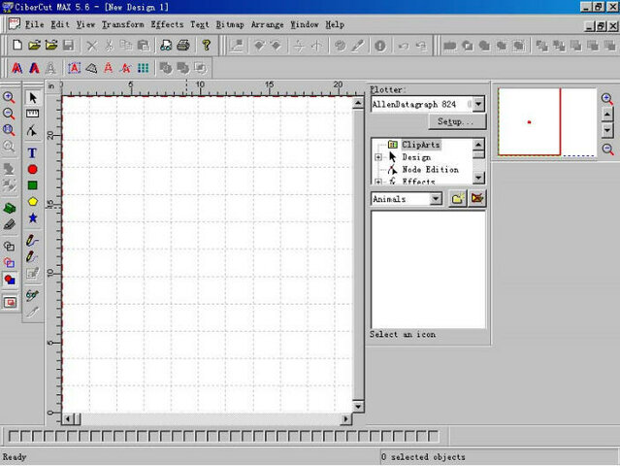Click the Print preview binoculars icon
This screenshot has width=620, height=466.
tap(166, 45)
